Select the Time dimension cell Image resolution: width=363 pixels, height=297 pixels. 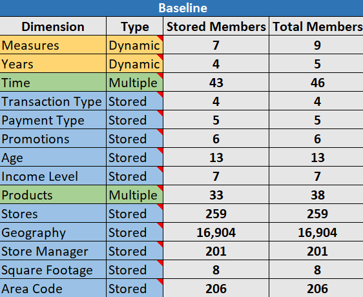click(x=53, y=83)
